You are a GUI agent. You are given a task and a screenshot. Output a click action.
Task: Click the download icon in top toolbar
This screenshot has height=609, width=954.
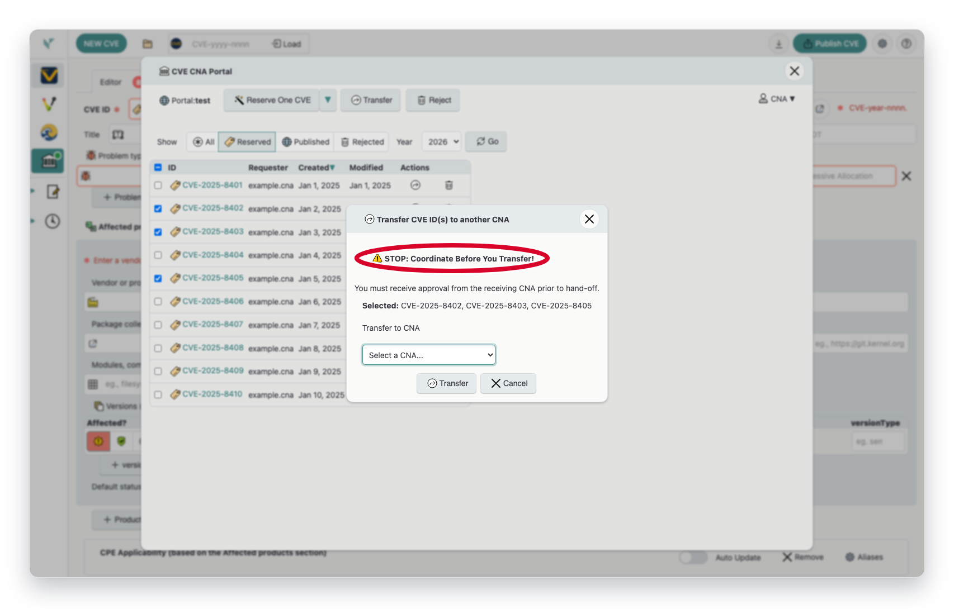[778, 44]
